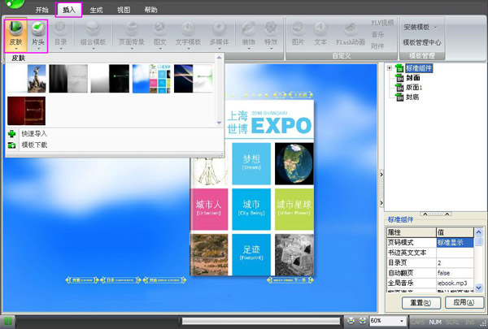Click the 封面 page icon in tree
Image resolution: width=488 pixels, height=329 pixels.
pos(399,78)
